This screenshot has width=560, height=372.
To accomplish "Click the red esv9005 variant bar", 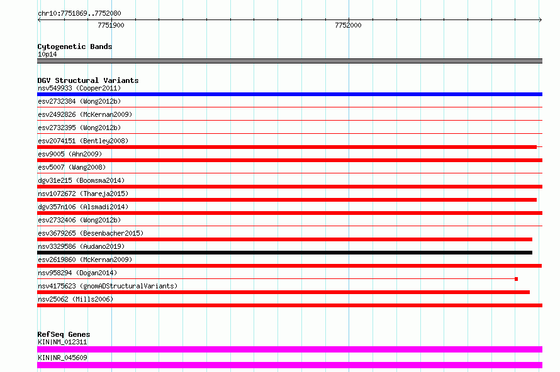I will click(x=289, y=160).
